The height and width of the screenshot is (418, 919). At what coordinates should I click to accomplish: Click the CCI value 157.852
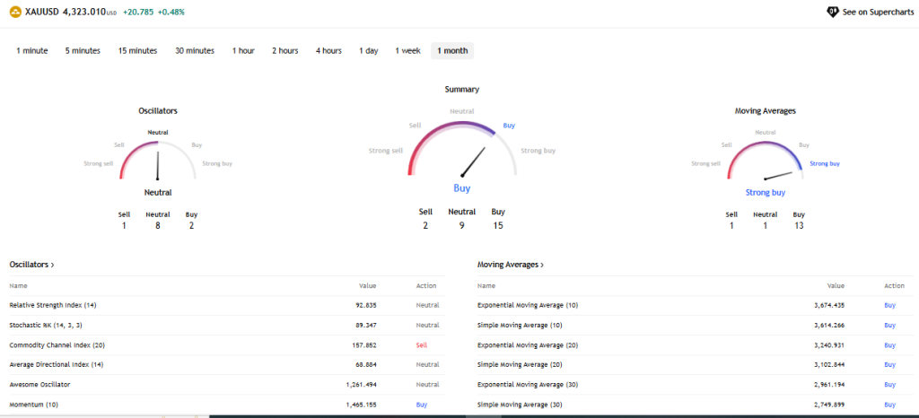[363, 344]
